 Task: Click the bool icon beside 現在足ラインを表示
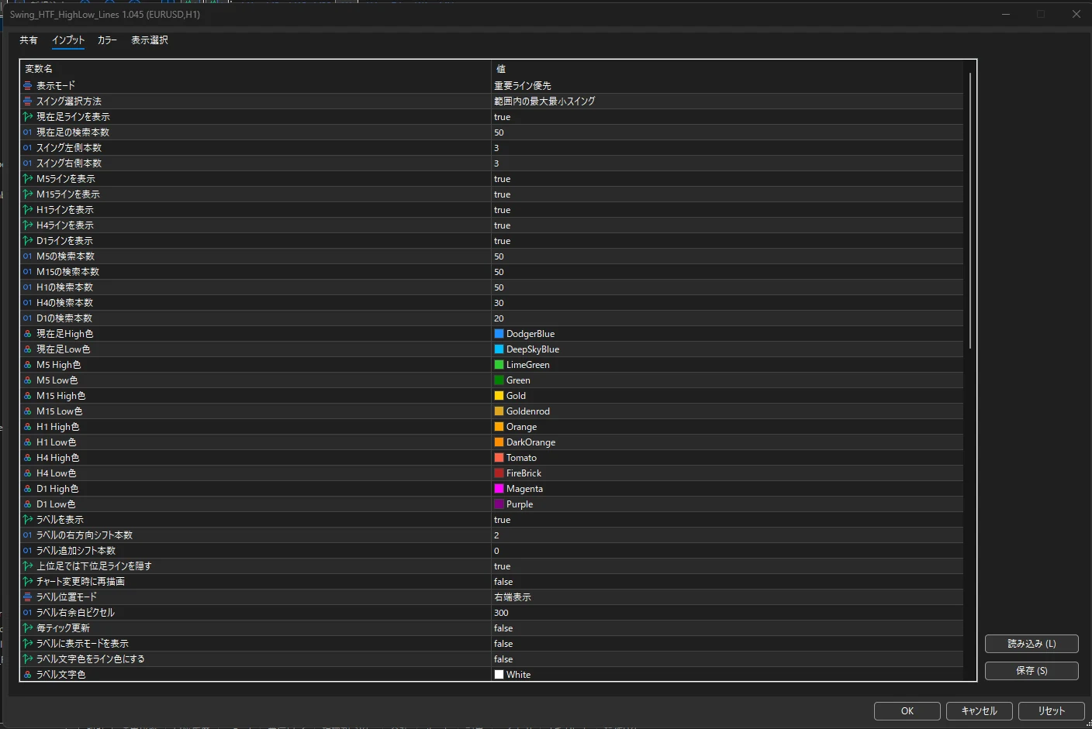tap(28, 117)
